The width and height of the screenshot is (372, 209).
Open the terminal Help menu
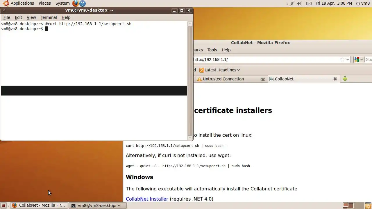point(66,17)
